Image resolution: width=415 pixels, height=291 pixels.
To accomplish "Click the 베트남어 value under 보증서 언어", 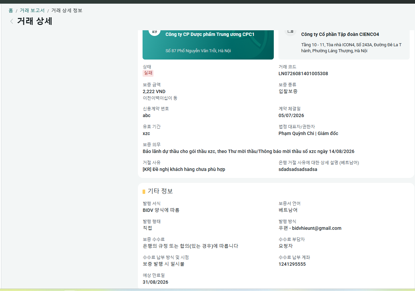I will [288, 210].
